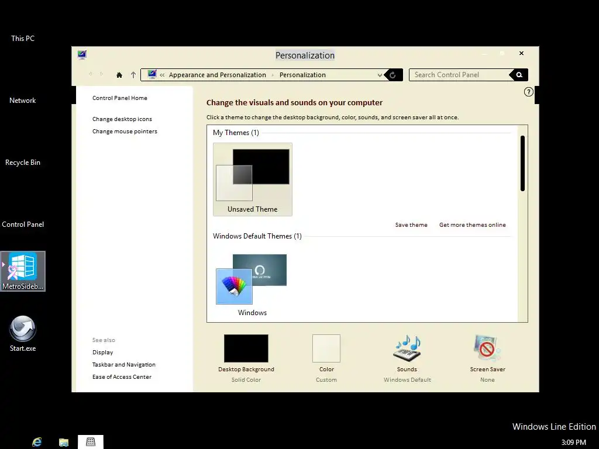Image resolution: width=599 pixels, height=449 pixels.
Task: Click the Sounds label text
Action: 407,369
